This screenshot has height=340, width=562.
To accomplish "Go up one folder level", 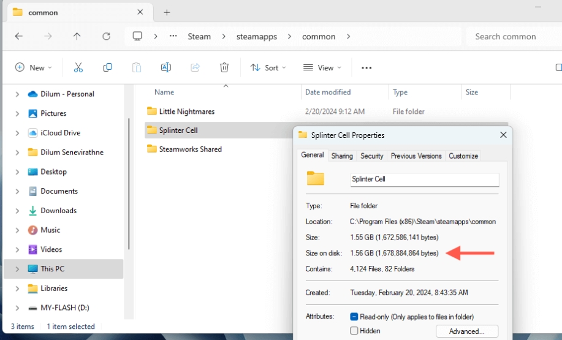I will click(x=77, y=36).
